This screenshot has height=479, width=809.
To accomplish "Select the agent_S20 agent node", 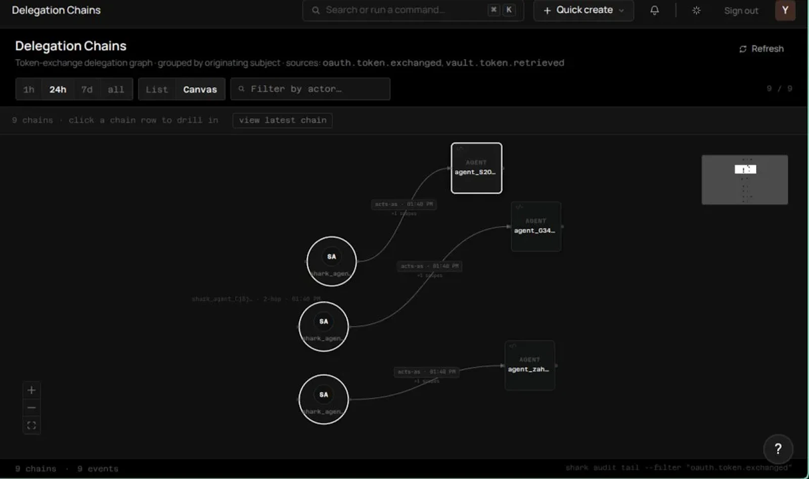I will pyautogui.click(x=476, y=168).
